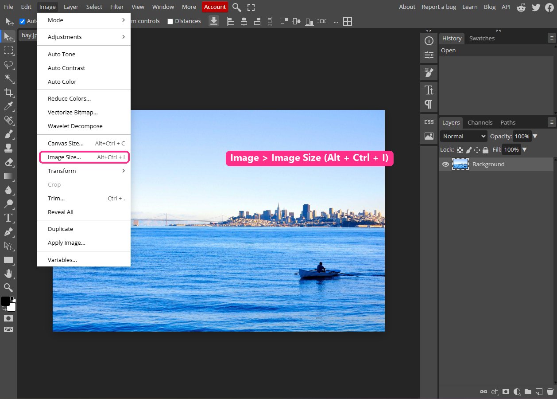Screen dimensions: 557x399
Task: Click the download export icon in options bar
Action: [214, 21]
